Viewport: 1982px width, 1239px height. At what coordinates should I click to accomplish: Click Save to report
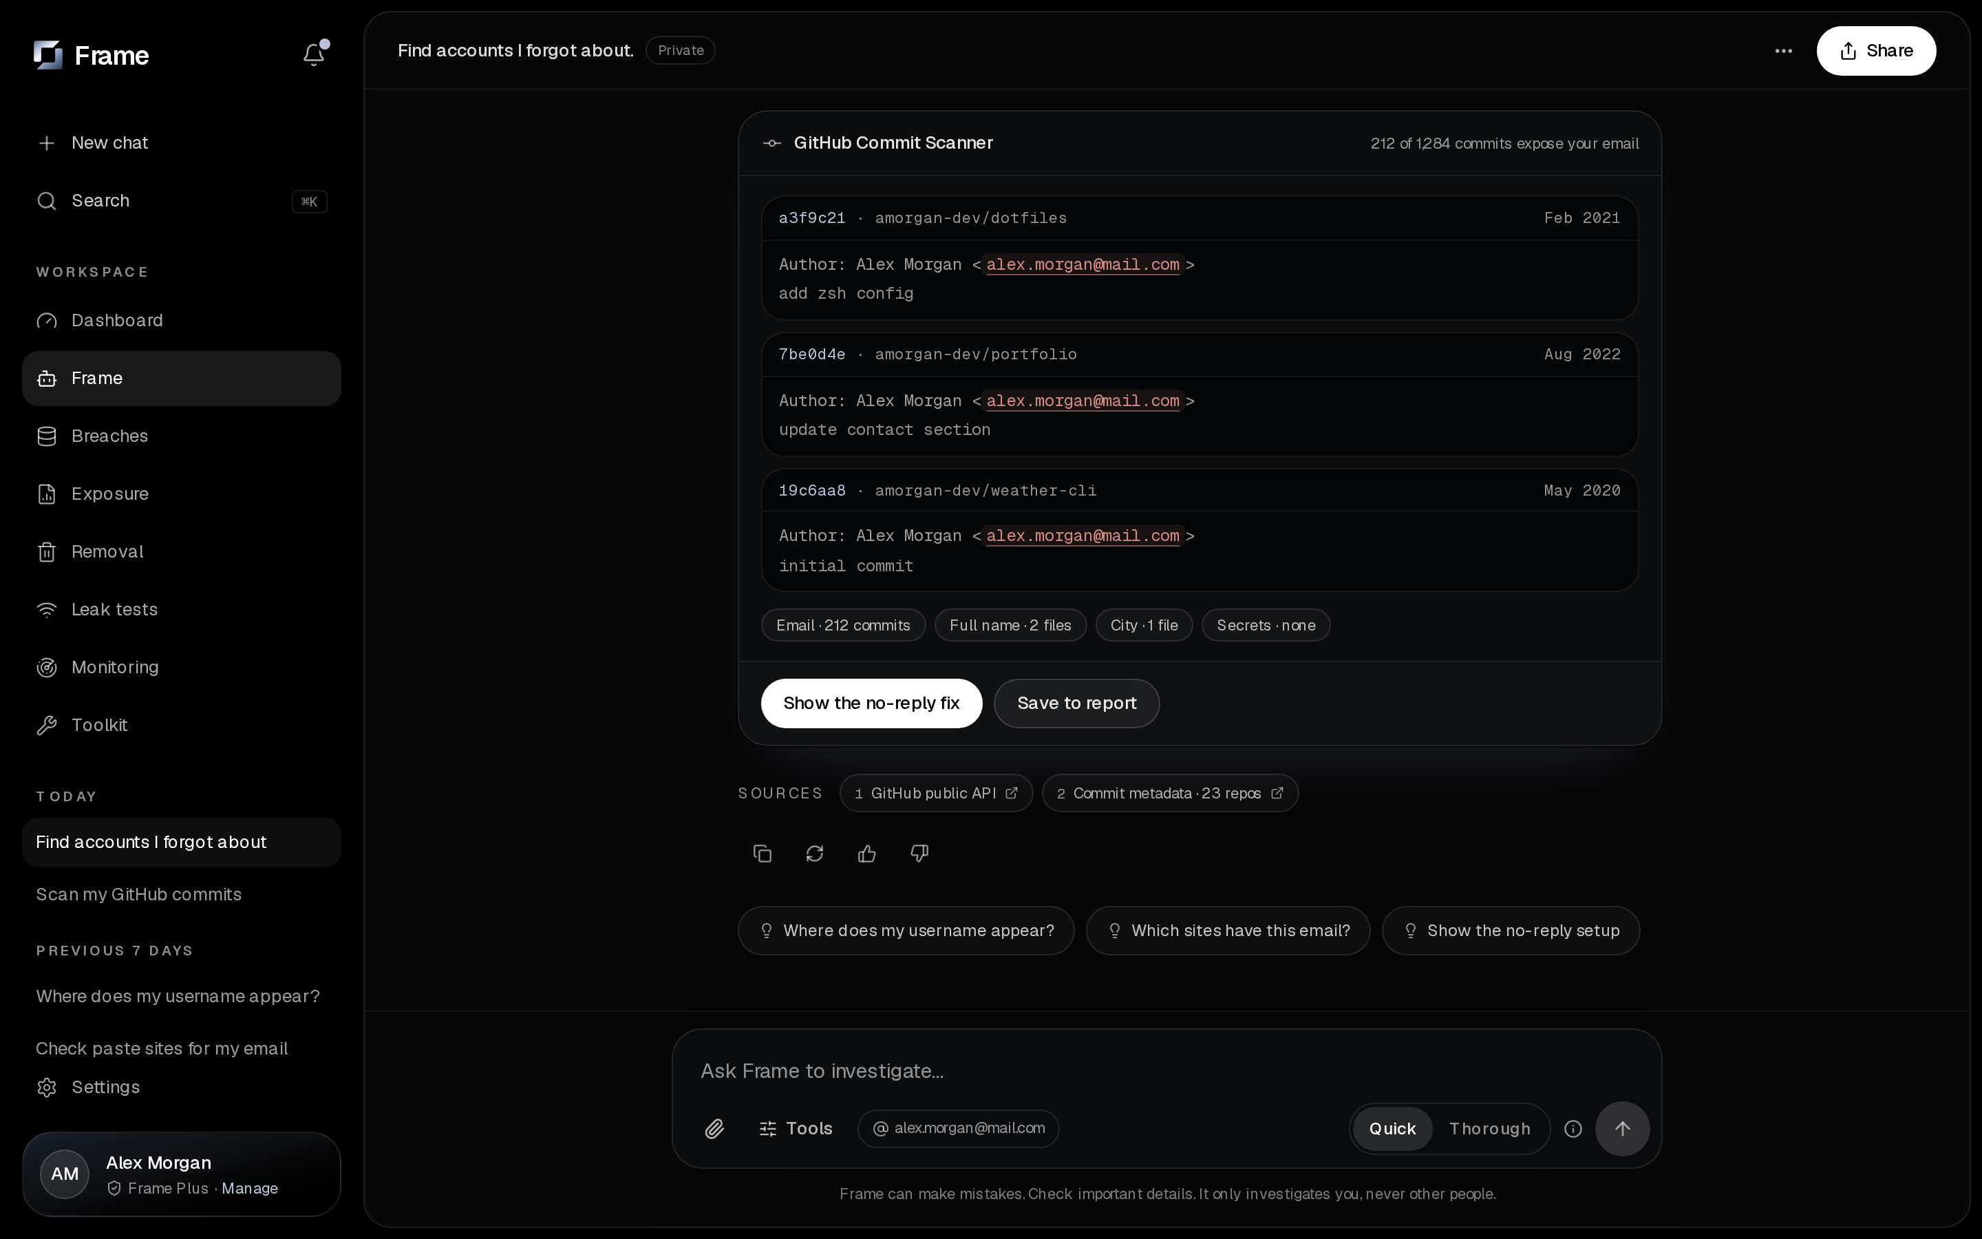[1076, 703]
